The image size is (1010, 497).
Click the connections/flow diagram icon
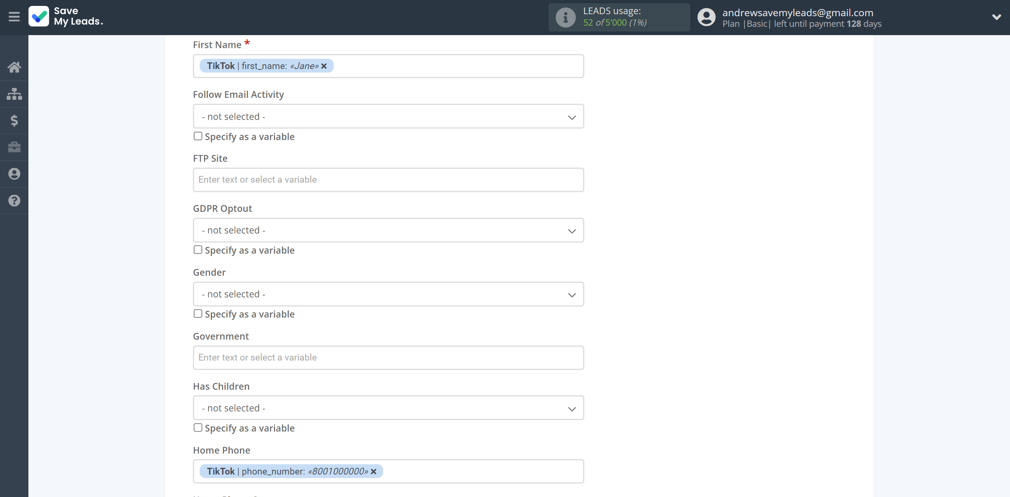pyautogui.click(x=14, y=93)
